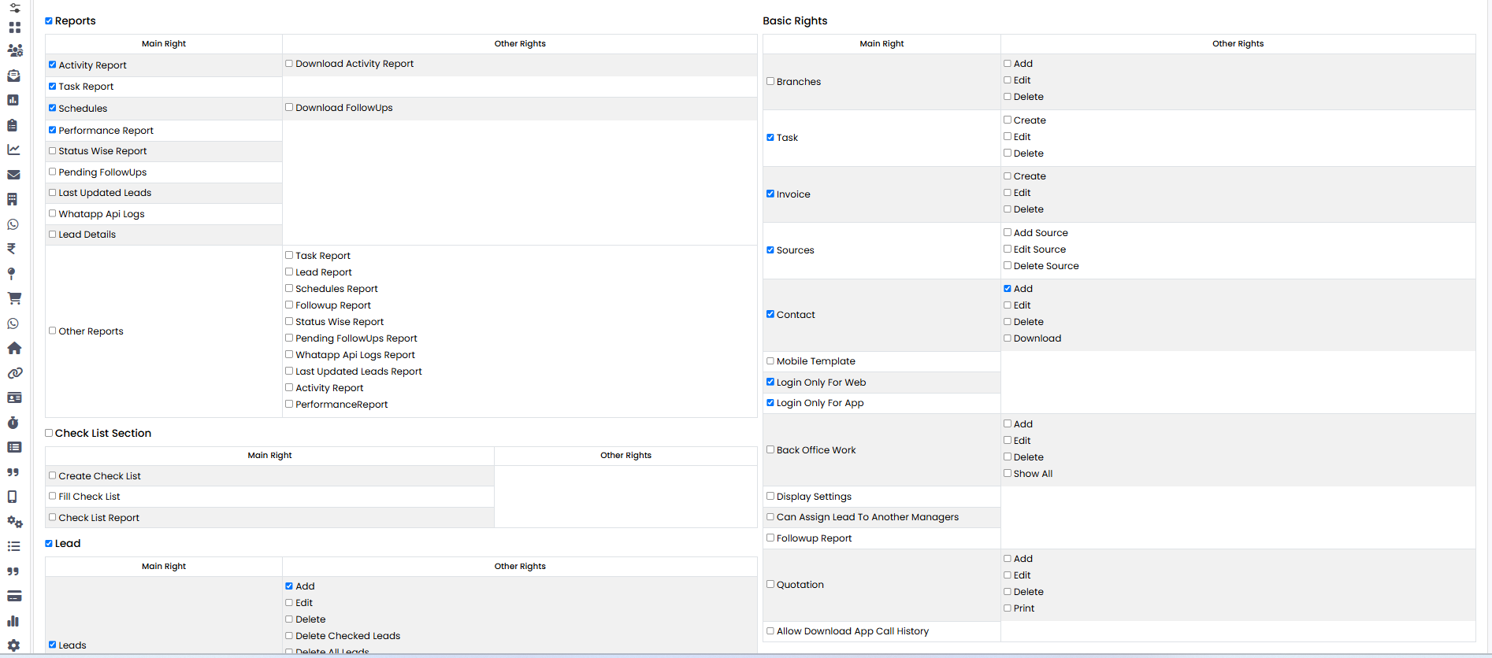
Task: Open the mobile phone sidebar icon
Action: 13,497
